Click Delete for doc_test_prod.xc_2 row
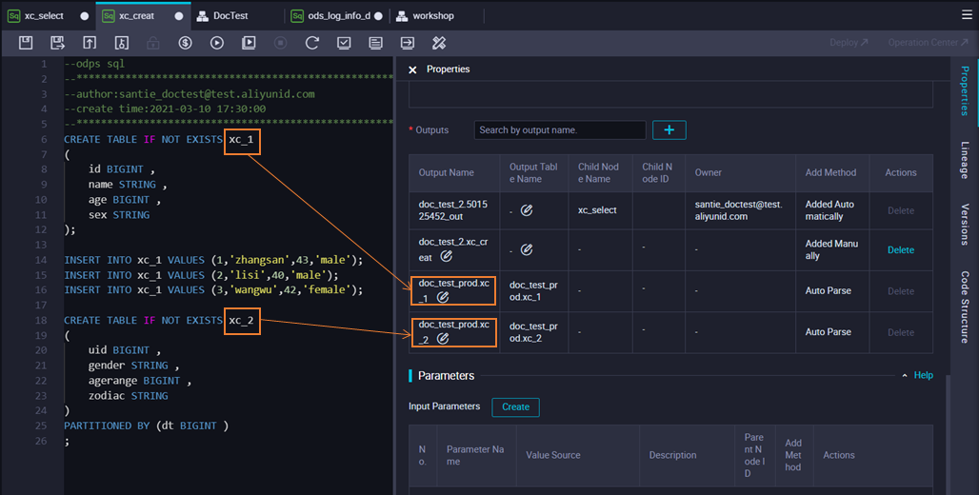This screenshot has width=979, height=495. (900, 332)
